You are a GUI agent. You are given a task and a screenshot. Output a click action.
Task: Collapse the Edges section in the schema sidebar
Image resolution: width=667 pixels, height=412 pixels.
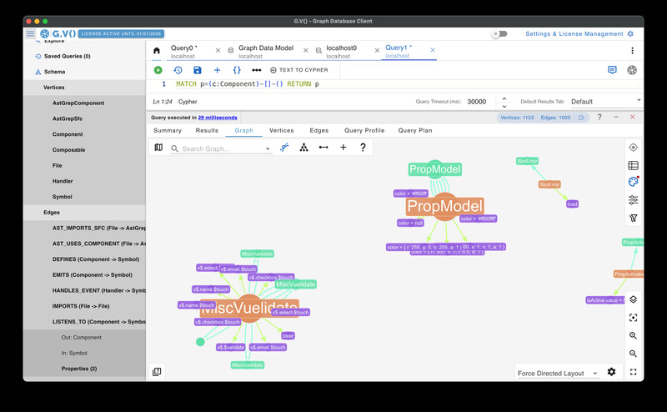(85, 213)
